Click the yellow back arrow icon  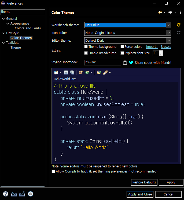pyautogui.click(x=160, y=12)
